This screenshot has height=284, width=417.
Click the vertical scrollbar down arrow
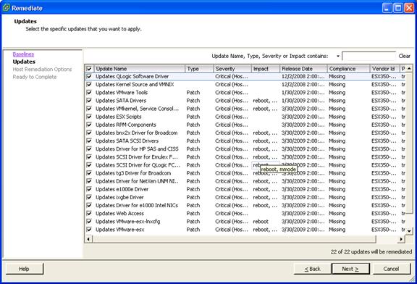(x=409, y=231)
